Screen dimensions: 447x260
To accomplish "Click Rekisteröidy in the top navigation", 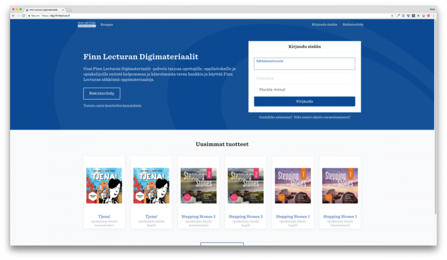I will click(353, 24).
